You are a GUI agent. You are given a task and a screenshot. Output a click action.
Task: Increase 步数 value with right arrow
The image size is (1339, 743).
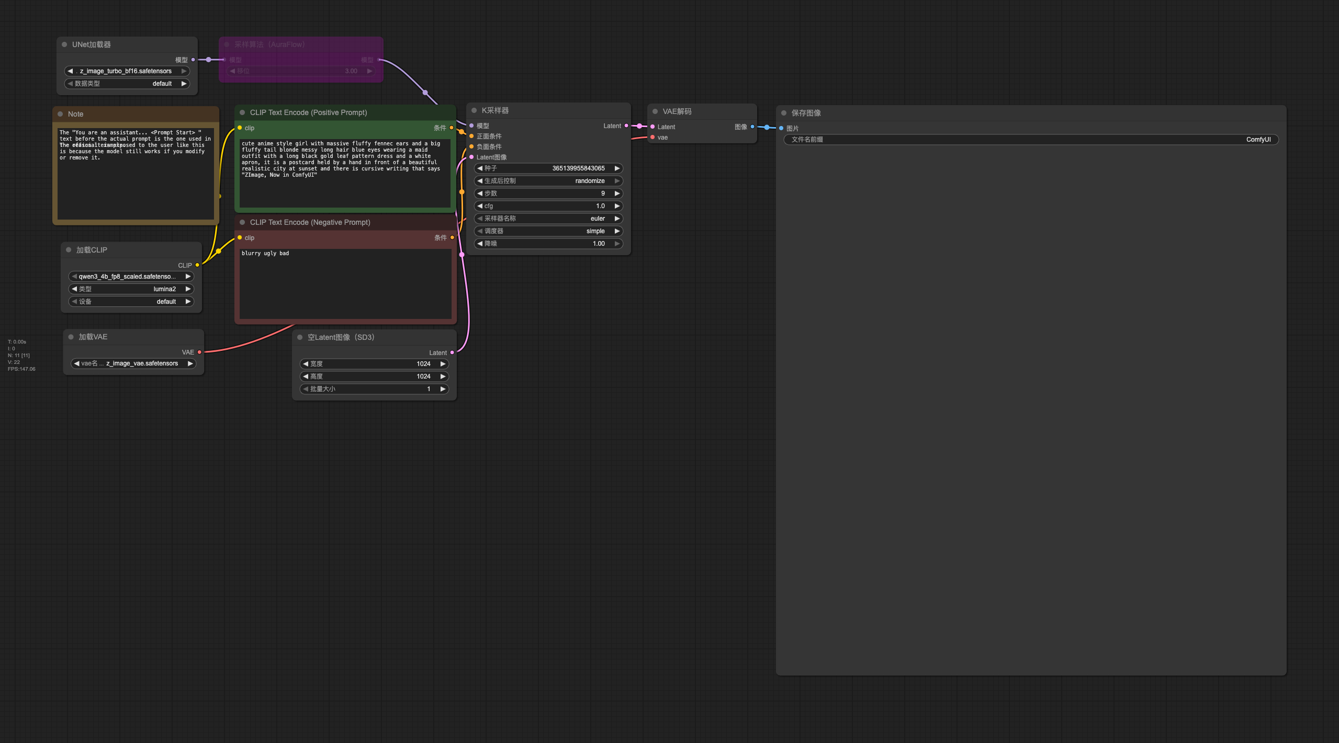coord(617,193)
